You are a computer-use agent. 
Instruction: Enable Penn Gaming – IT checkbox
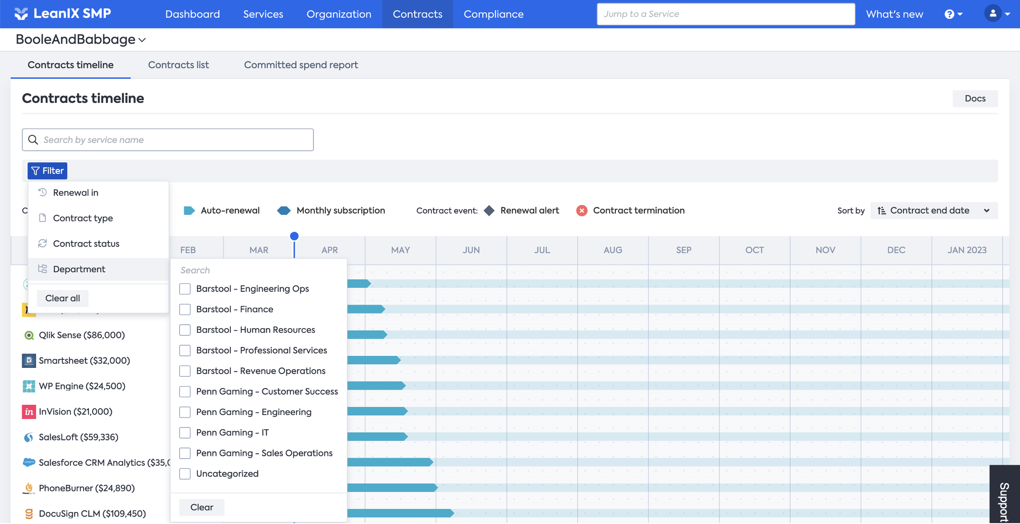[185, 433]
